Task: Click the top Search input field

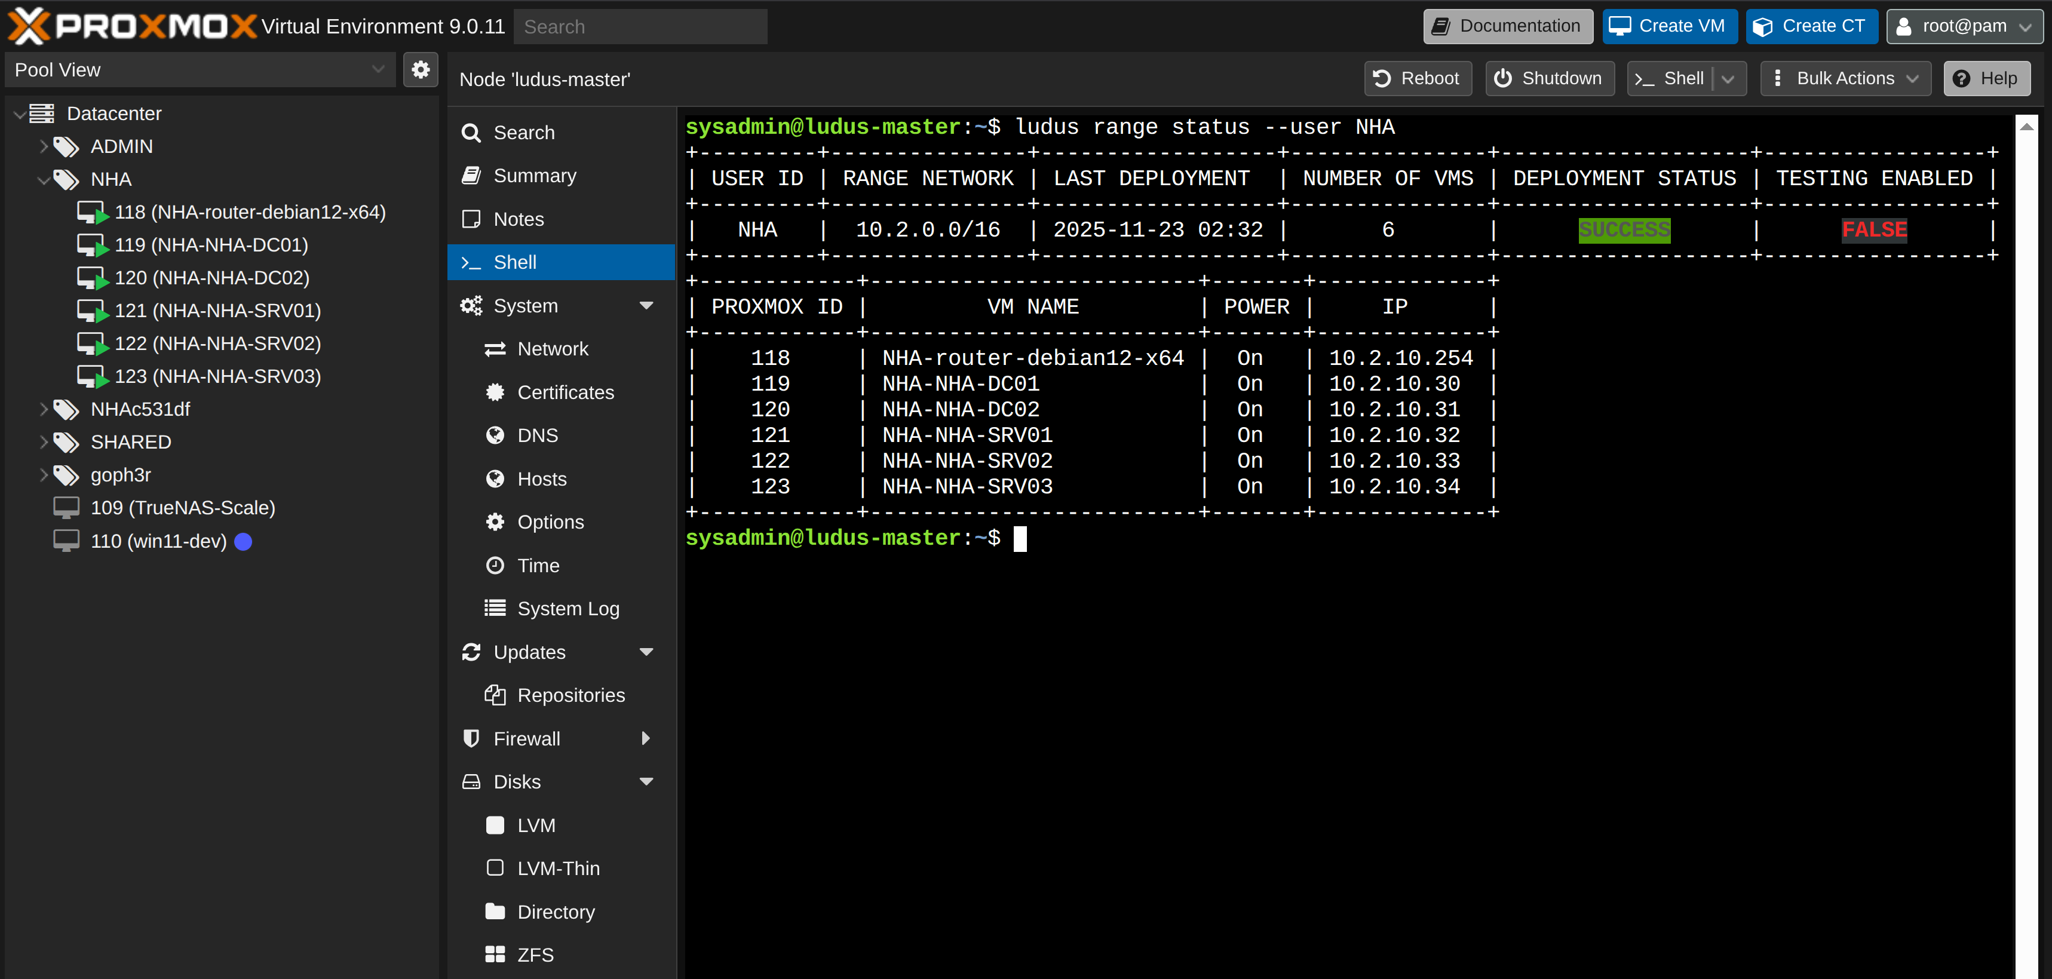Action: coord(640,27)
